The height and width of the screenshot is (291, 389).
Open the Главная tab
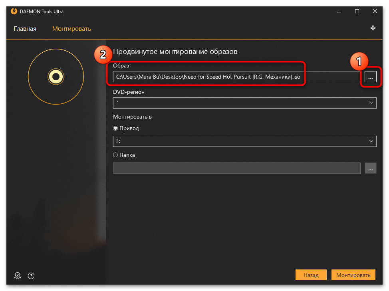tap(25, 29)
